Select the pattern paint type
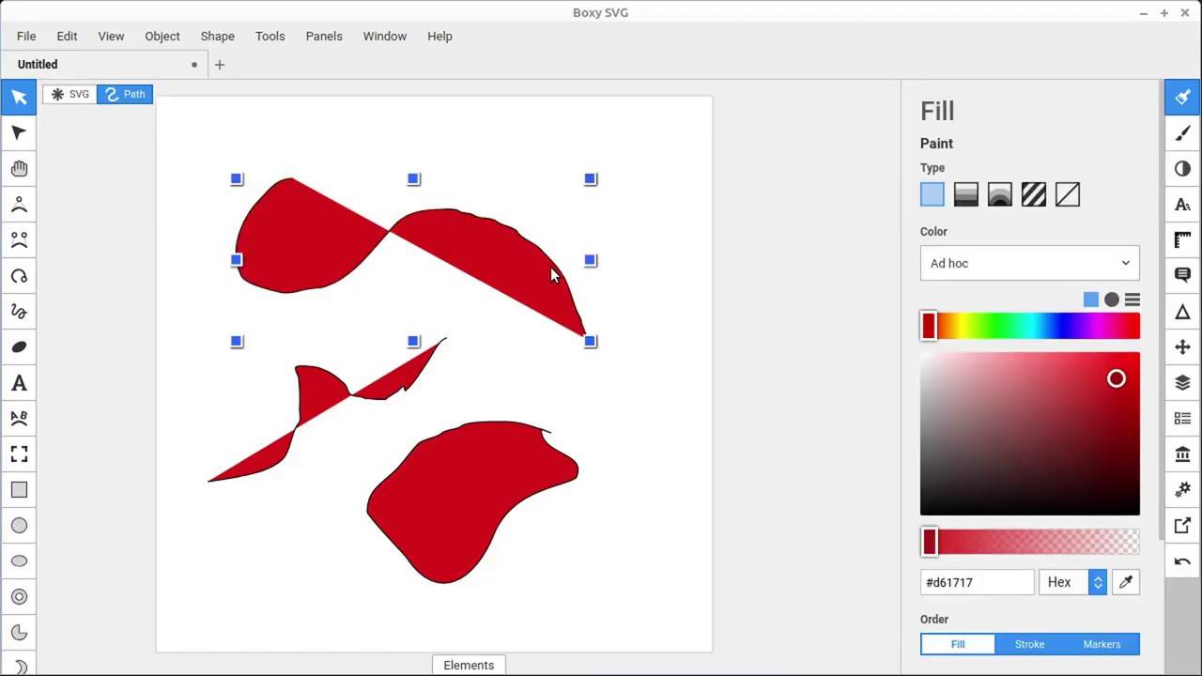This screenshot has height=676, width=1202. (x=1034, y=194)
